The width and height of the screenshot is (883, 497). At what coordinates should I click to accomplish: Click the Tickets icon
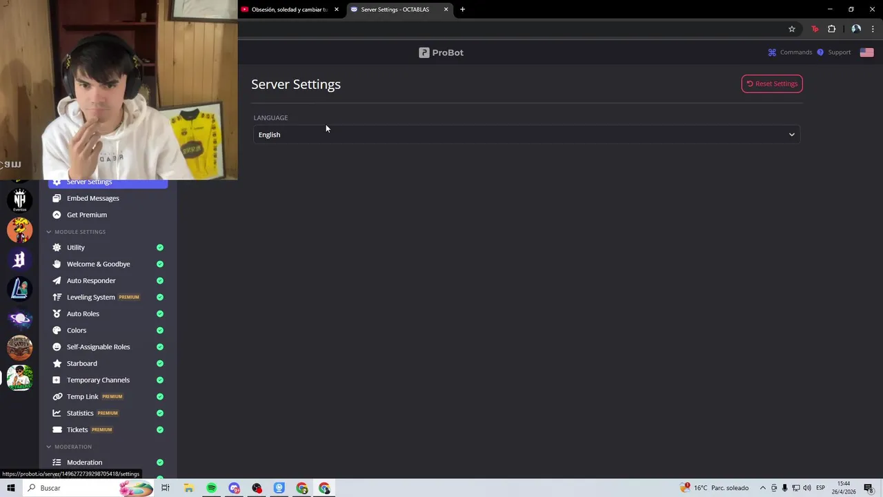coord(57,429)
